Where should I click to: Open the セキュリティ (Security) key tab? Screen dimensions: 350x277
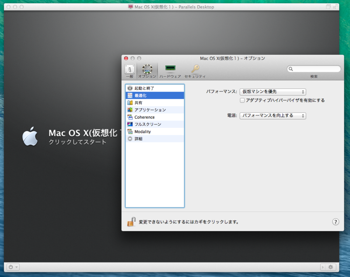[x=195, y=71]
